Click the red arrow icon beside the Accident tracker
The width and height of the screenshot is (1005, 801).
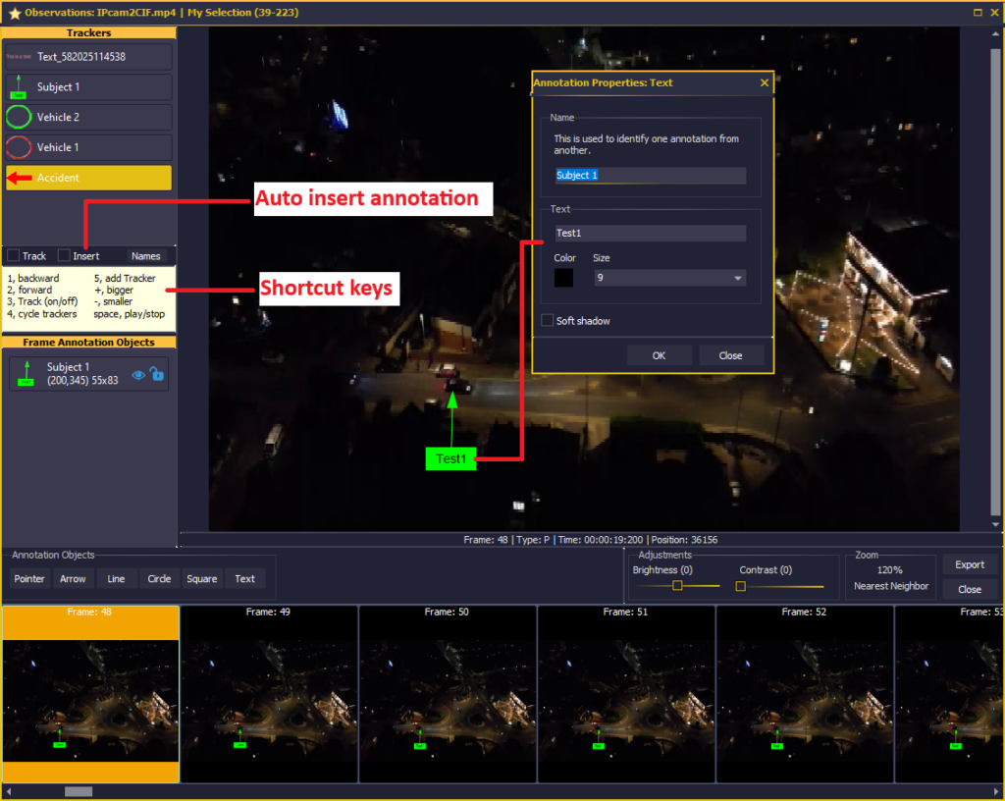point(20,178)
